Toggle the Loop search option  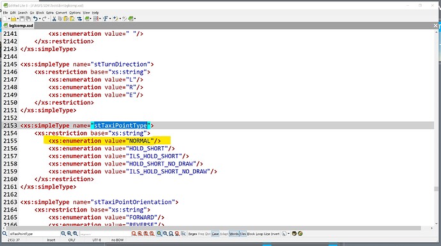coord(259,234)
